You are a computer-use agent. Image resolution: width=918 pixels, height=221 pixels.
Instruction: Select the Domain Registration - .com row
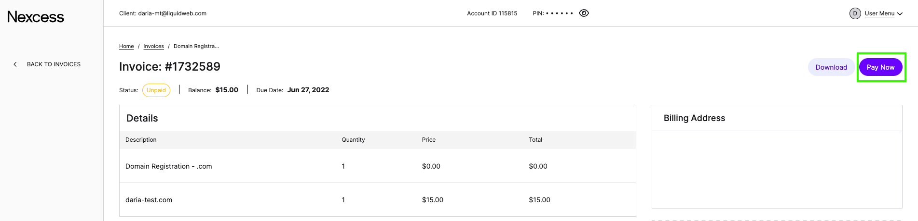pyautogui.click(x=168, y=166)
